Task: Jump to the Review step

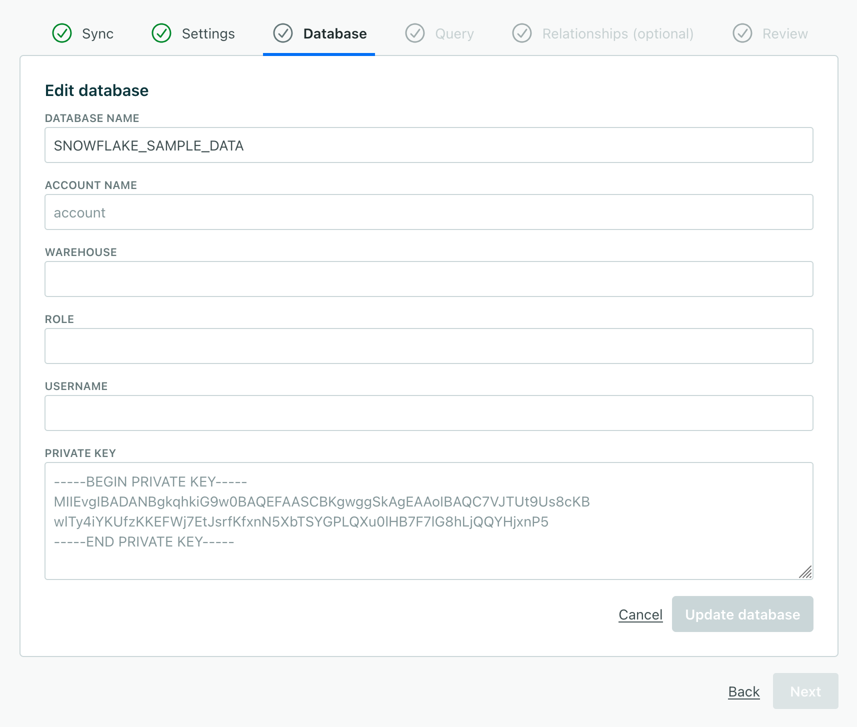Action: (770, 33)
